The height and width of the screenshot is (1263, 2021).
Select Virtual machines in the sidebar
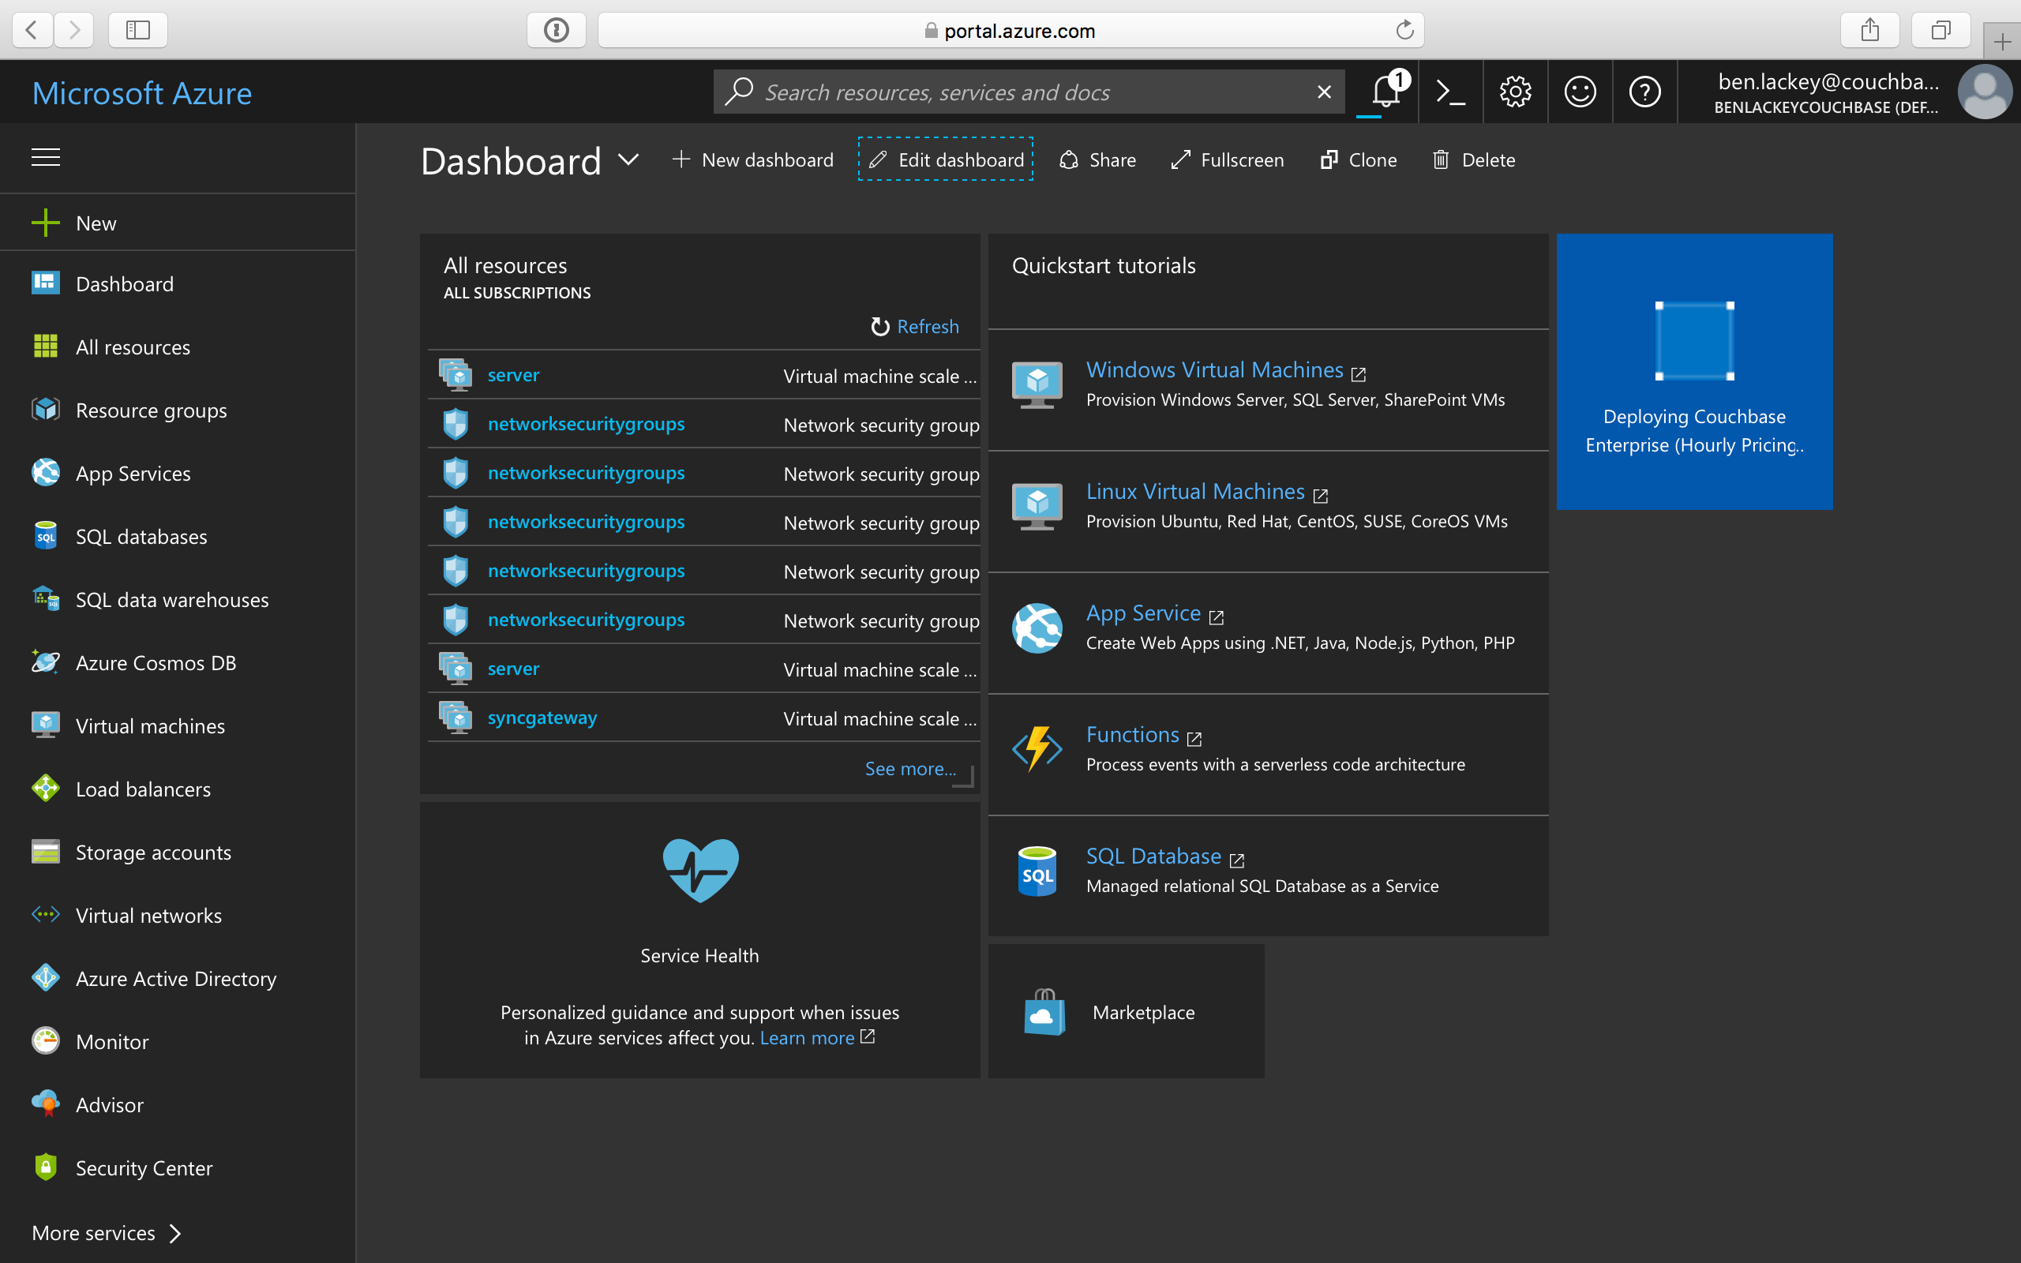click(149, 726)
